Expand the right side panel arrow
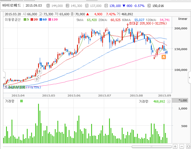Viewport: 191px width, 149px height. click(190, 78)
